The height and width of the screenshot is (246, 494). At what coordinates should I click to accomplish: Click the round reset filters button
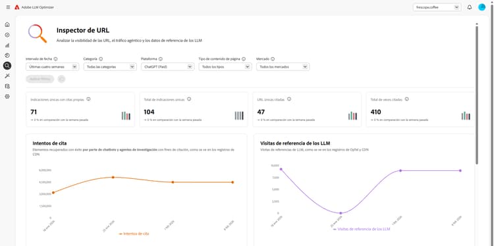click(62, 79)
